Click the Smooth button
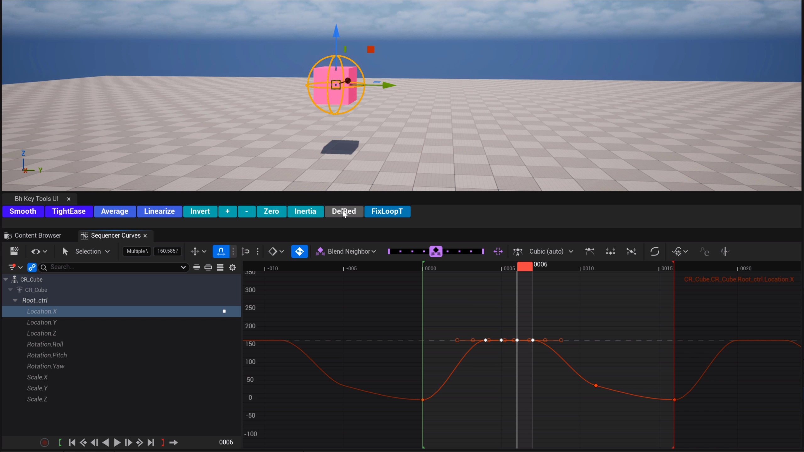The image size is (804, 452). 23,211
